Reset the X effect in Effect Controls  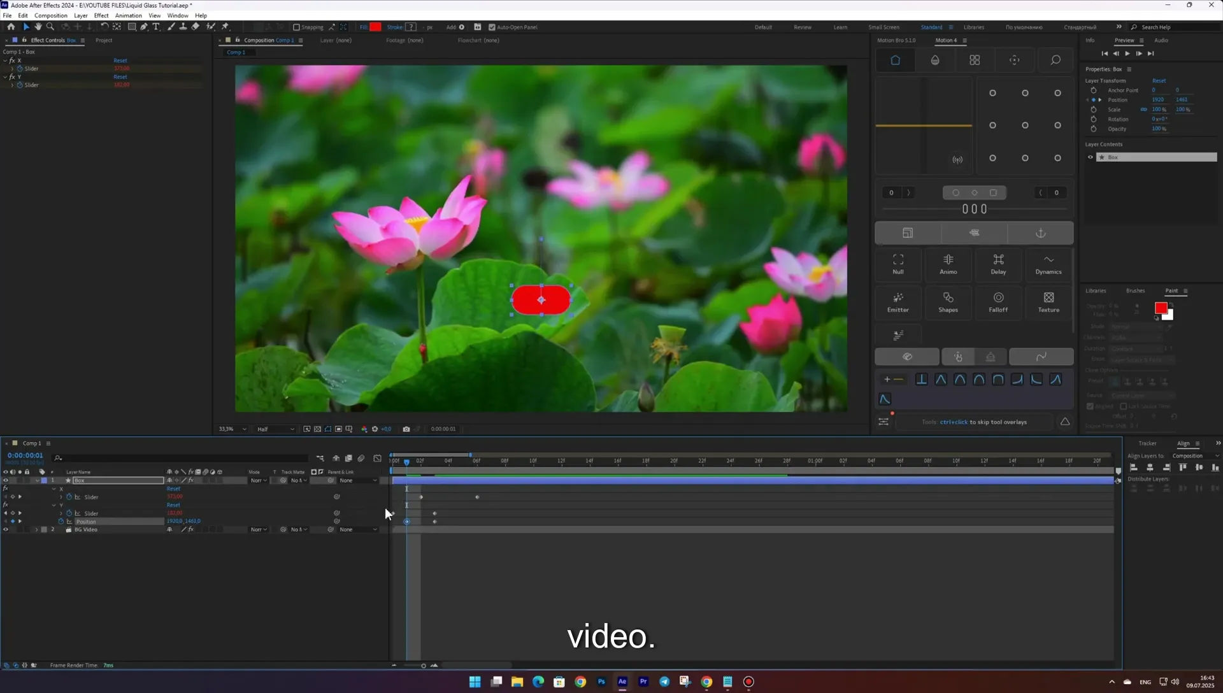point(120,61)
